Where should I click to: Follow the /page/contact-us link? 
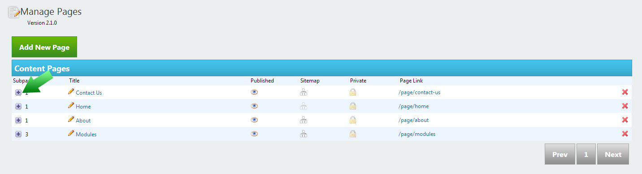419,92
